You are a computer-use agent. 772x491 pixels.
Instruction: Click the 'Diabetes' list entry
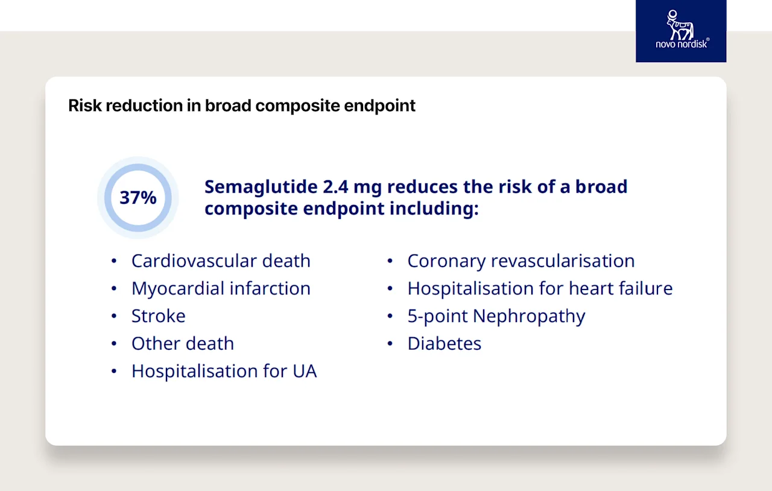[445, 343]
